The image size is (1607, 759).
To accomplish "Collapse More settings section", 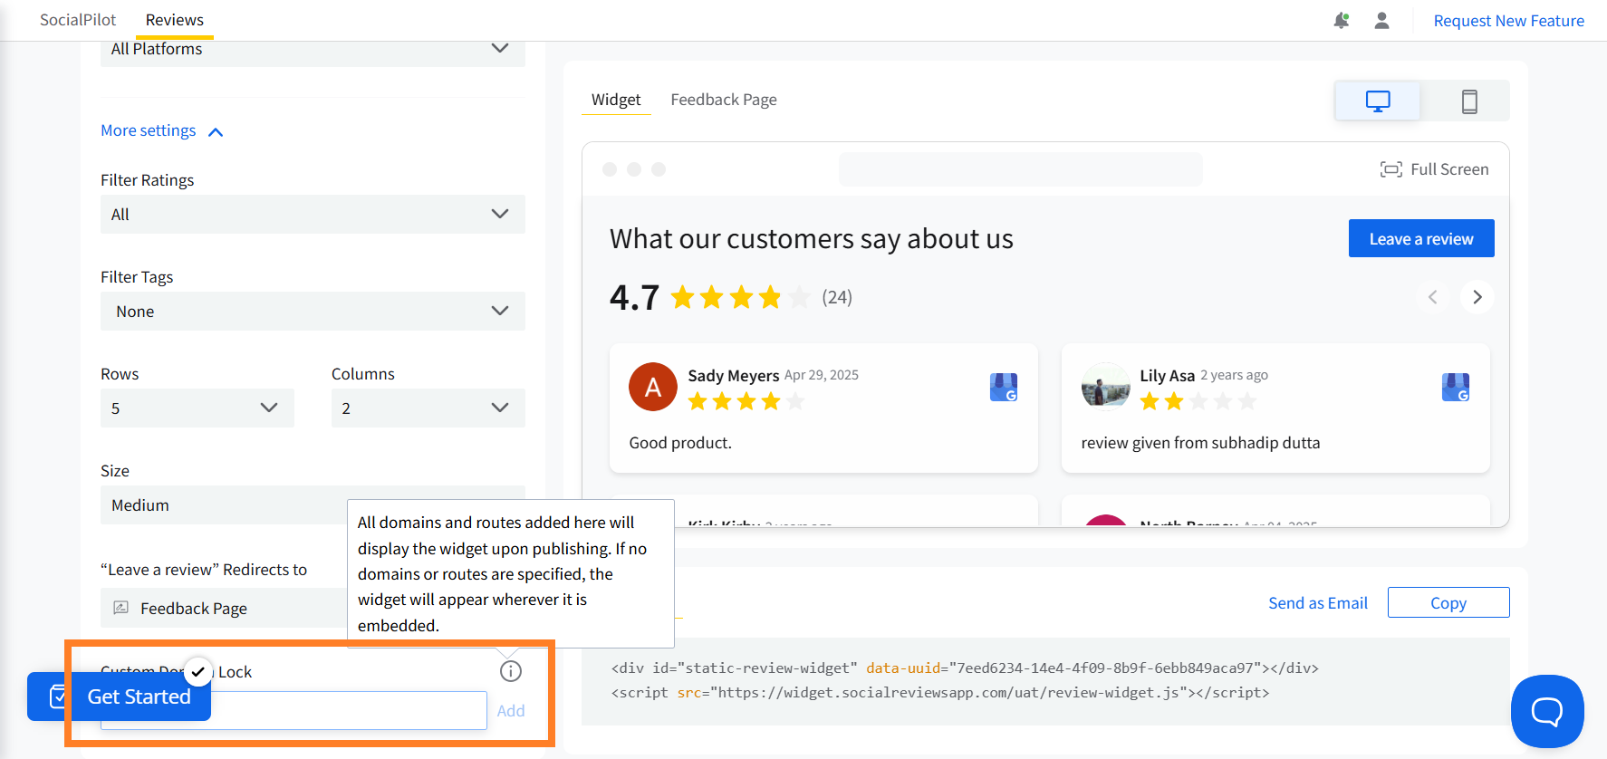I will [x=162, y=131].
